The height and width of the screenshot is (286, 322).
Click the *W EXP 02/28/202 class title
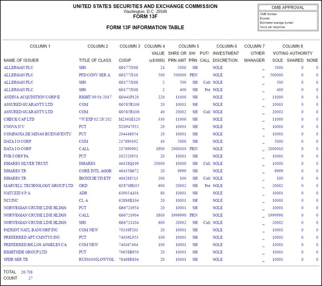pyautogui.click(x=95, y=119)
